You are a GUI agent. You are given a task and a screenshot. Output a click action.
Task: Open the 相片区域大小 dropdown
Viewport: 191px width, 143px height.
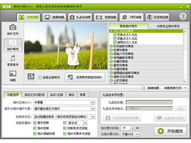click(93, 103)
